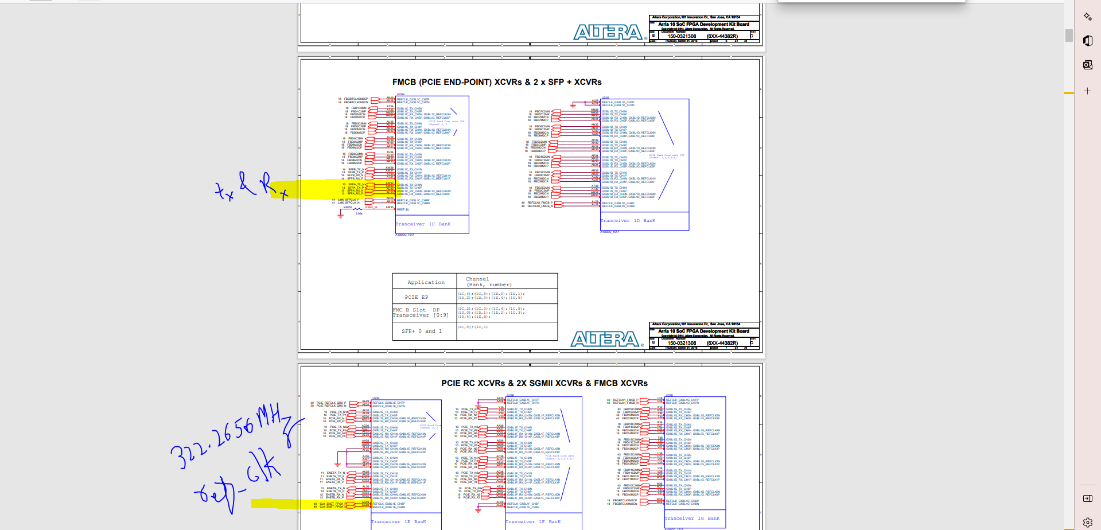Image resolution: width=1101 pixels, height=530 pixels.
Task: Click the PCIE RC XCVRs & 2X SGMII title
Action: (544, 383)
